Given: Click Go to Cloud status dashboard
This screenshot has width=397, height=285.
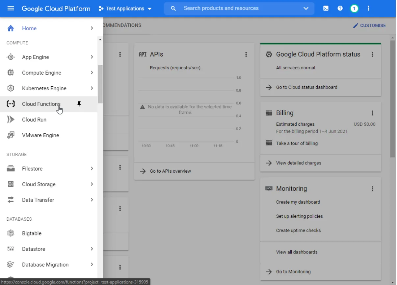Looking at the screenshot, I should [x=306, y=87].
